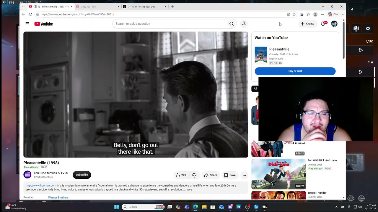Open File Explorer from the taskbar
The width and height of the screenshot is (378, 212).
click(x=204, y=207)
